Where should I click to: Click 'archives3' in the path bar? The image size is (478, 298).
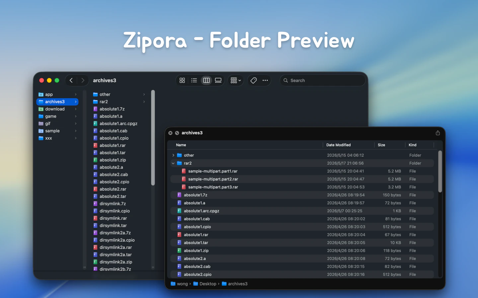(235, 284)
